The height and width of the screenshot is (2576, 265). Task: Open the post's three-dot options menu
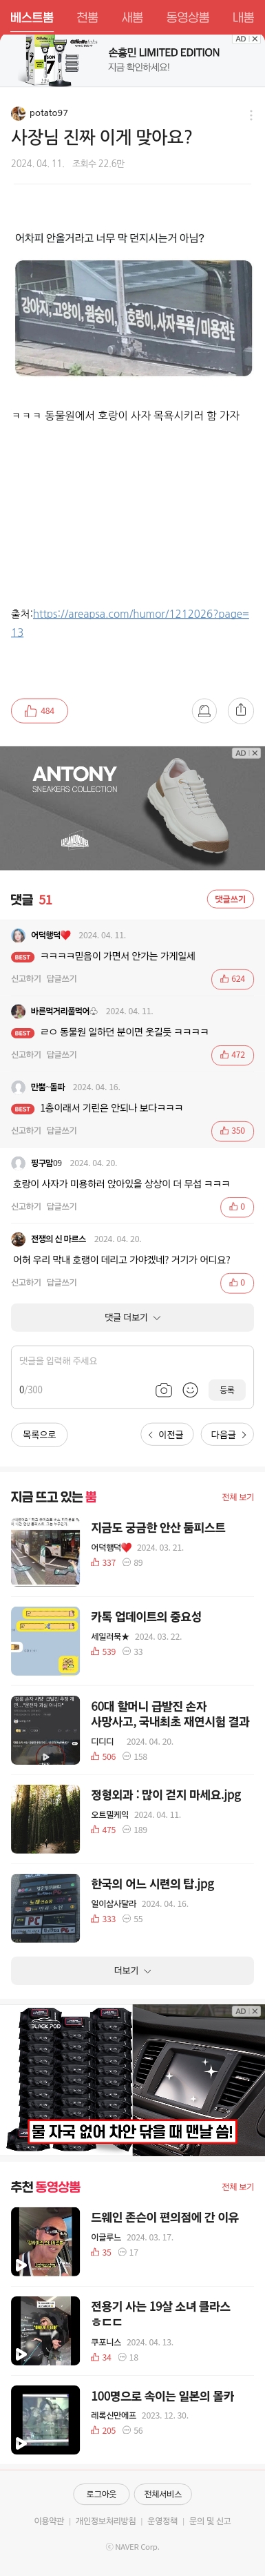click(251, 115)
